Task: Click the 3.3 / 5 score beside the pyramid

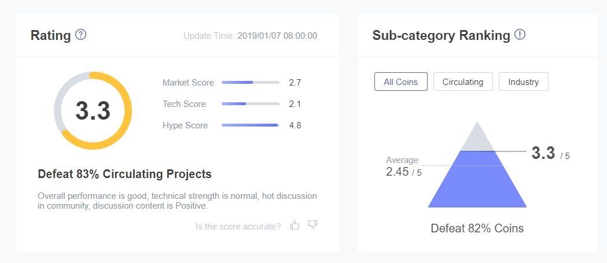Action: click(x=550, y=154)
